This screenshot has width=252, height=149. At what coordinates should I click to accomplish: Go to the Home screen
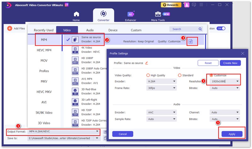(76, 16)
